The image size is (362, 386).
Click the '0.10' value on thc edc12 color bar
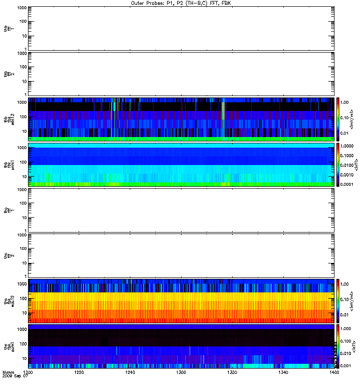[345, 300]
